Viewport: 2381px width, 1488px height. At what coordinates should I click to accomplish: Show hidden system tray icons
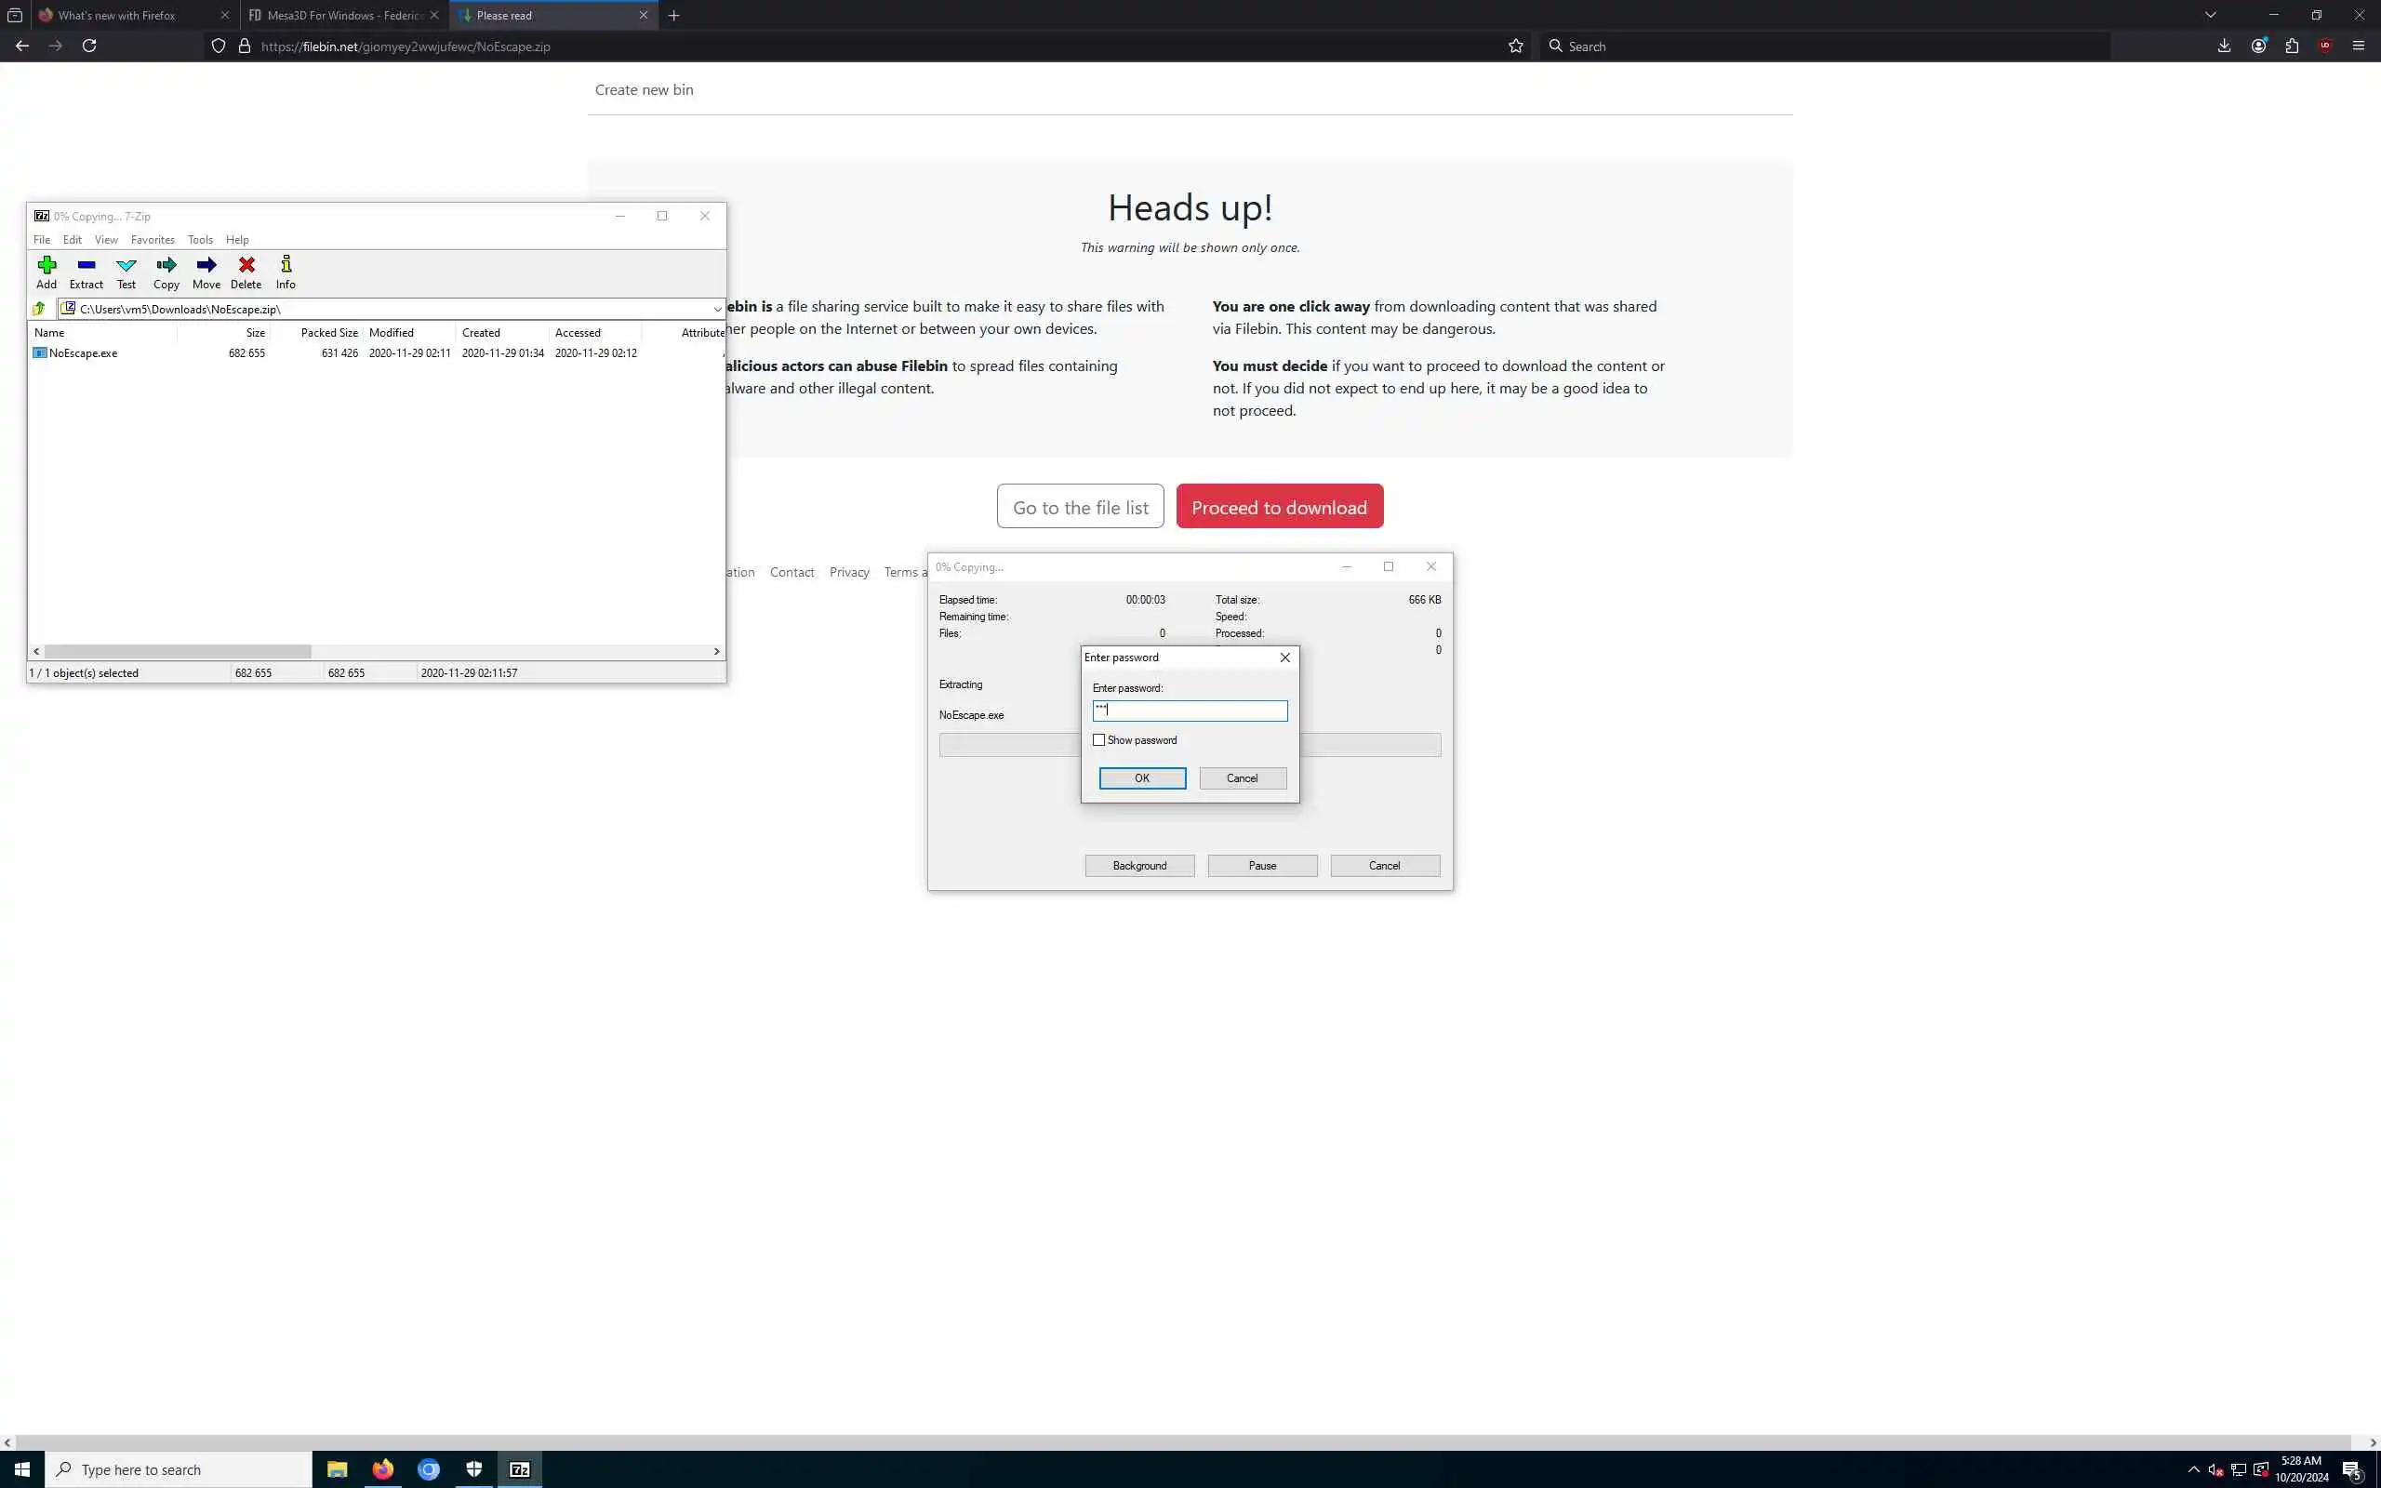pos(2193,1469)
